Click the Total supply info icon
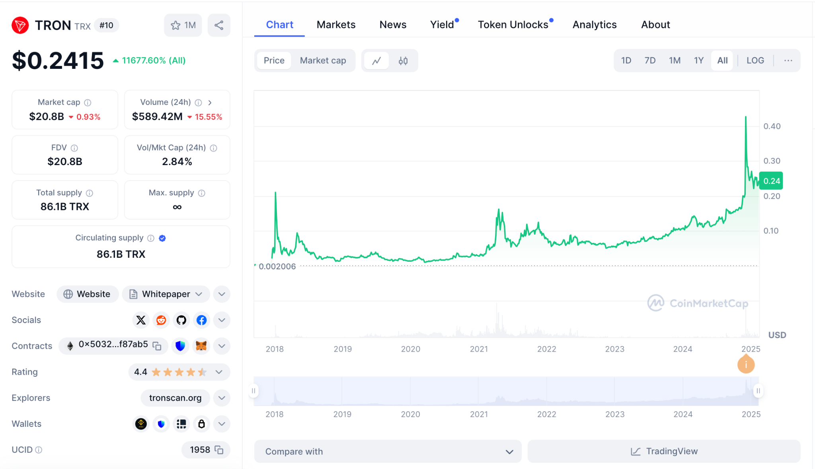Screen dimensions: 815x469 click(90, 193)
